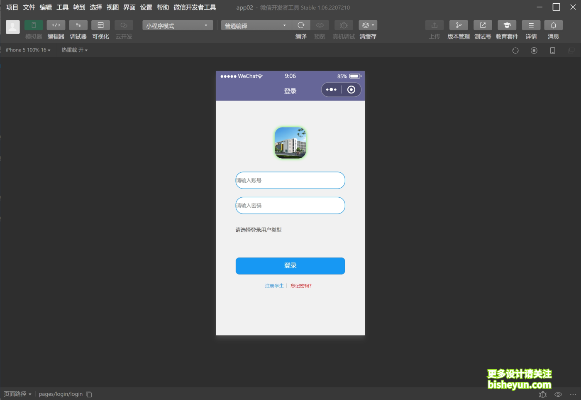Click the 编译 compile icon
This screenshot has width=581, height=400.
point(301,25)
